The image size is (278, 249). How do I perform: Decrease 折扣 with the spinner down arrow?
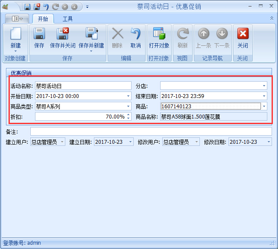[x=129, y=118]
